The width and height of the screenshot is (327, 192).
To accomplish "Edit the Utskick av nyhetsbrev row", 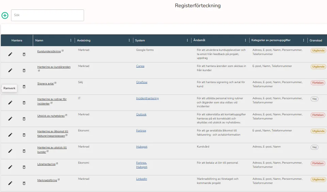I will [x=10, y=118].
